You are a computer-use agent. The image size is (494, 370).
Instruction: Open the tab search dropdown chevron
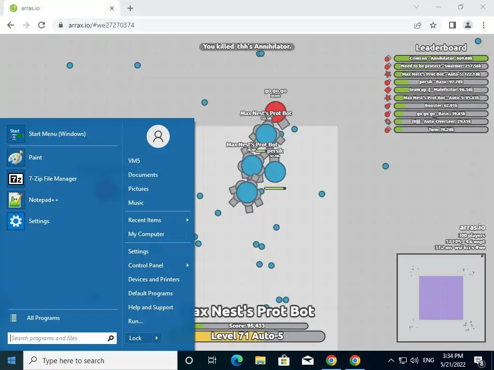(x=416, y=7)
